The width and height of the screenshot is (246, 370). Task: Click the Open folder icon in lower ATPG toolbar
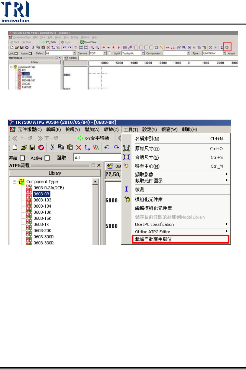[23, 147]
